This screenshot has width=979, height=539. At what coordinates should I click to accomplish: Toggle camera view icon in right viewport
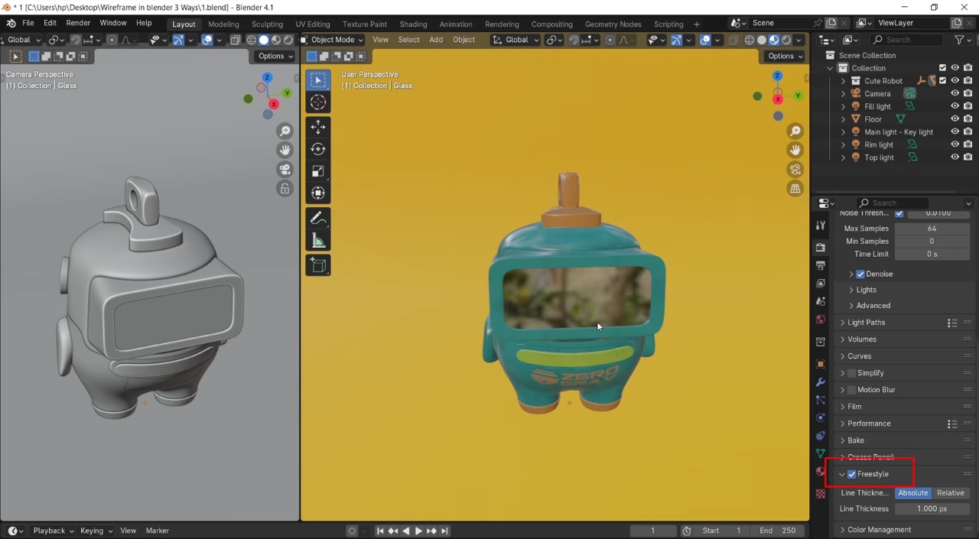[x=795, y=170]
